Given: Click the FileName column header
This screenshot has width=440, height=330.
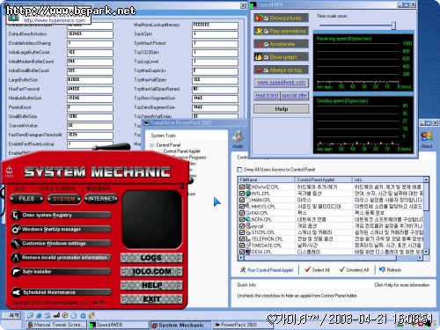Looking at the screenshot, I should (266, 180).
